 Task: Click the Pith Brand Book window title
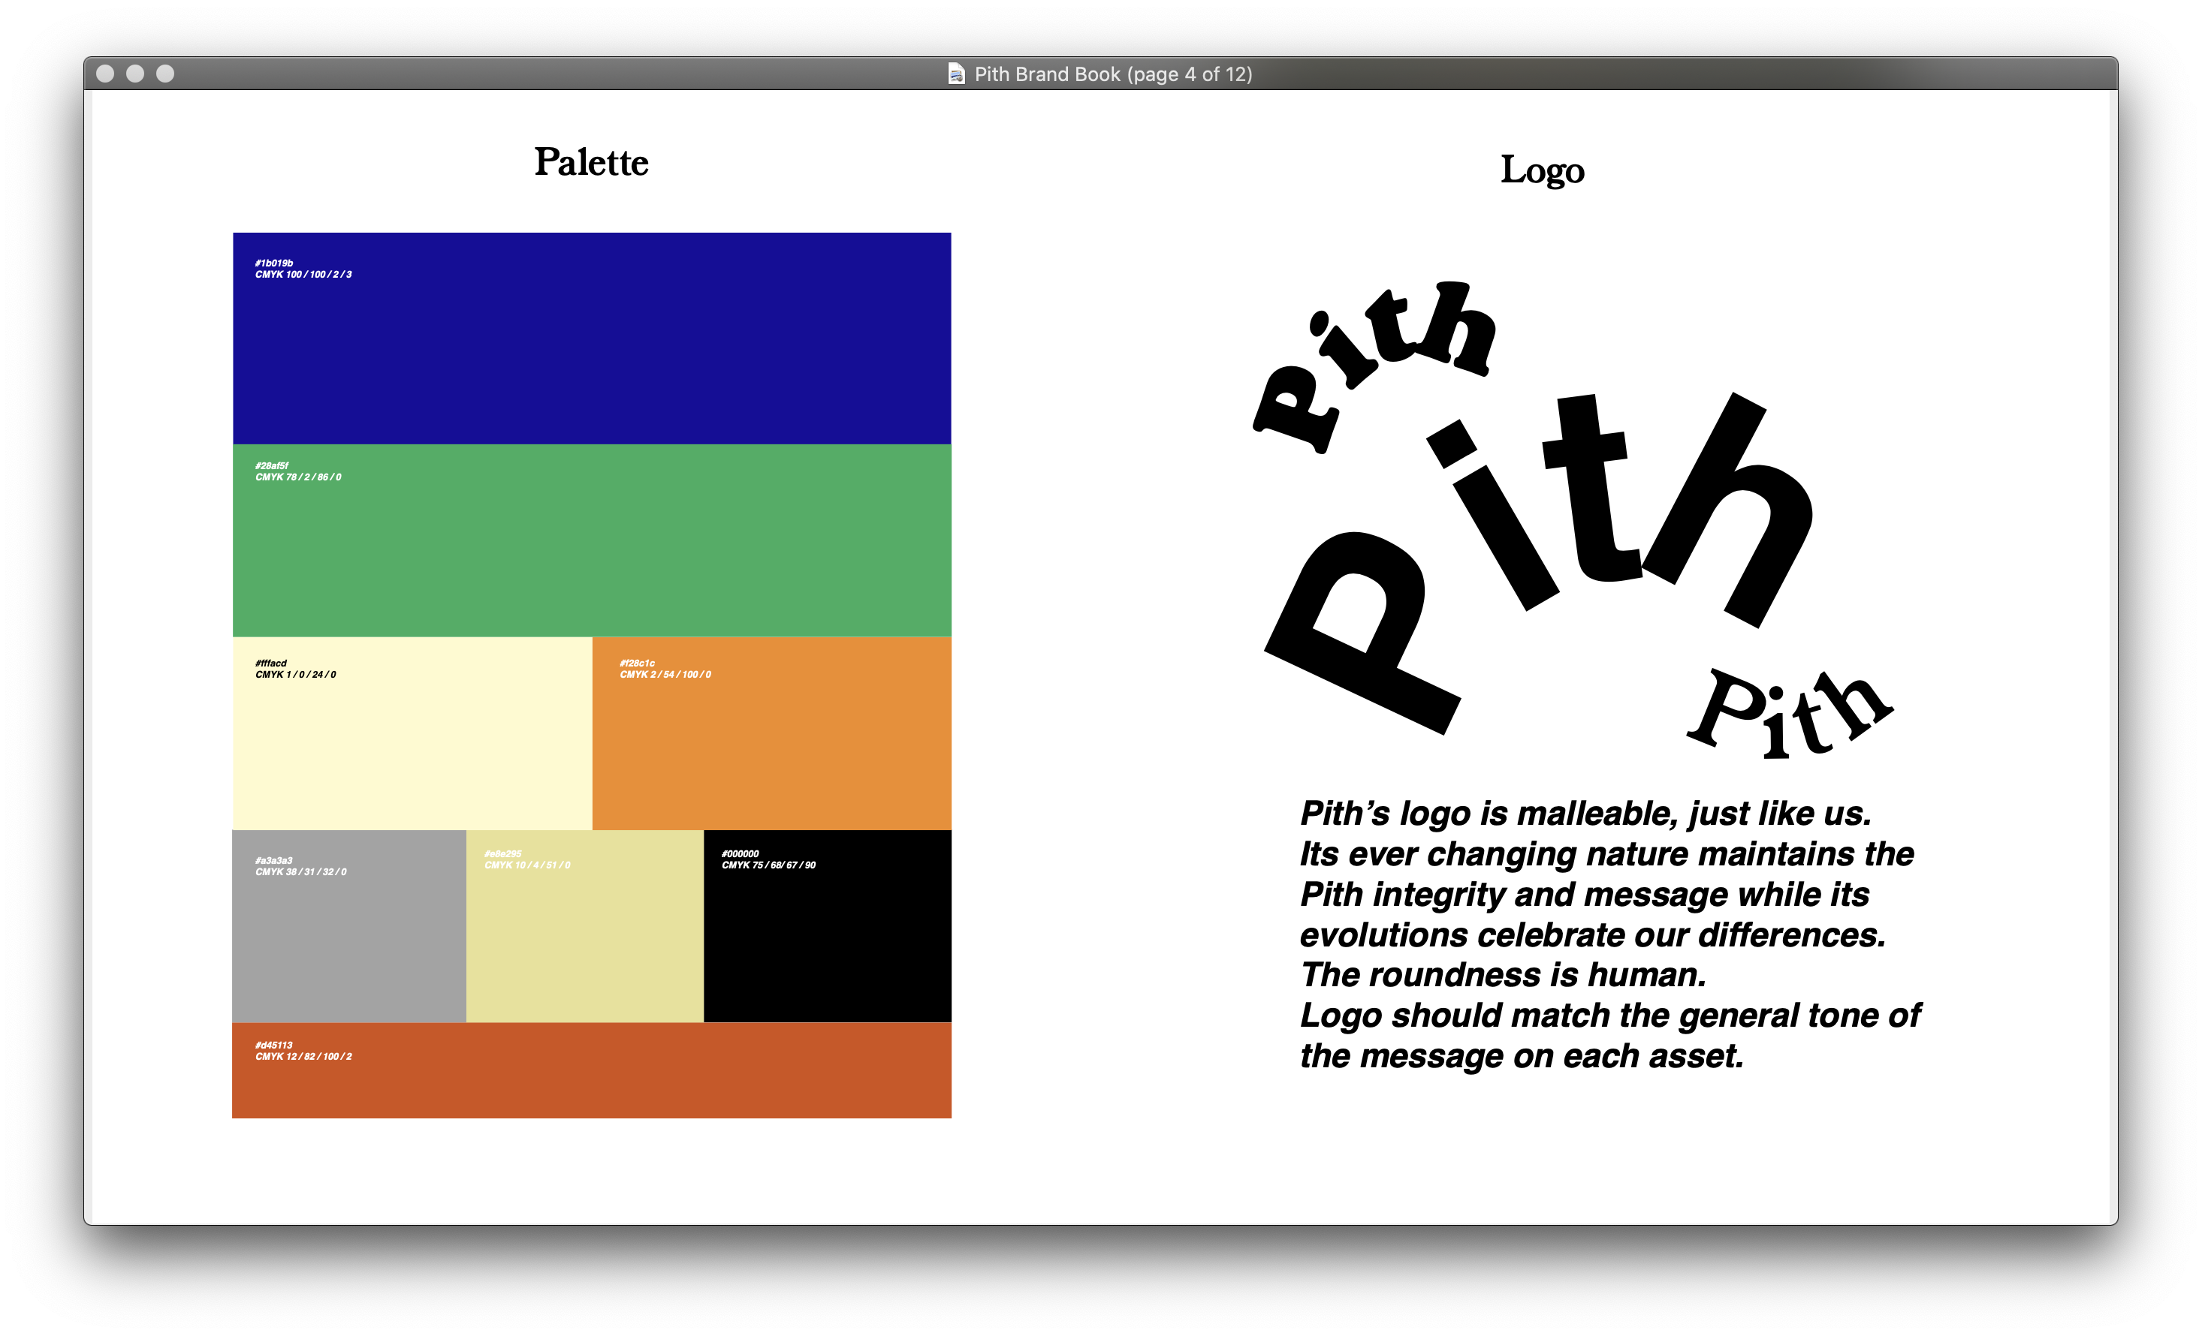click(1112, 74)
